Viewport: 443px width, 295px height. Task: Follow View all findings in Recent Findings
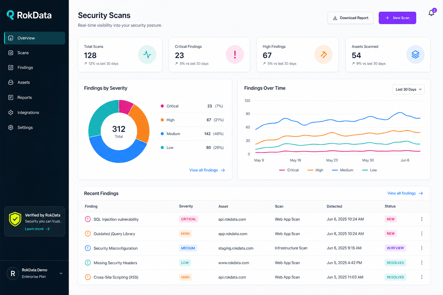point(405,193)
